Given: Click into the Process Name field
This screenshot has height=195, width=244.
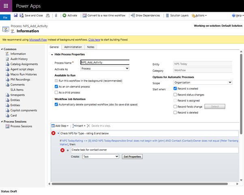Looking at the screenshot, I should [x=105, y=62].
